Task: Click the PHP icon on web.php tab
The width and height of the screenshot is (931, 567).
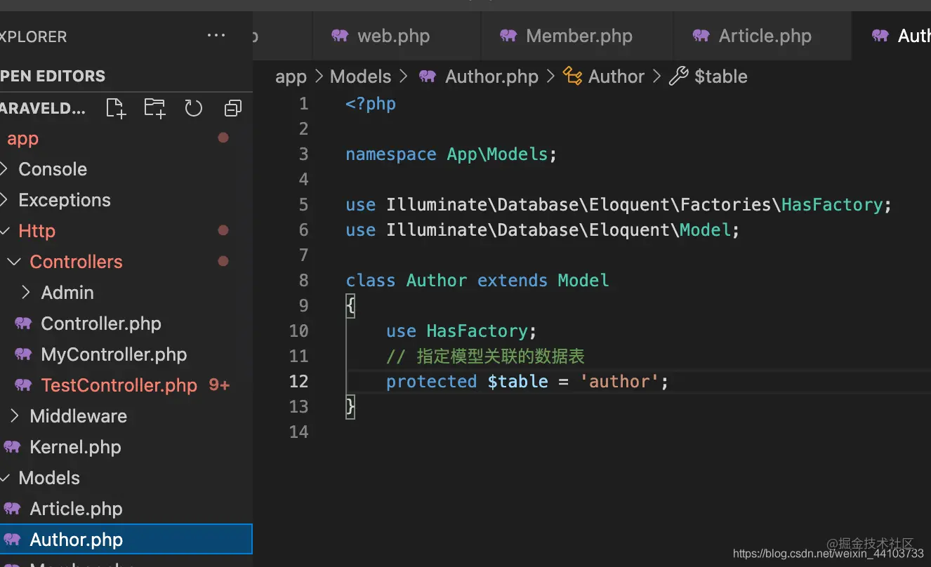Action: (x=340, y=35)
